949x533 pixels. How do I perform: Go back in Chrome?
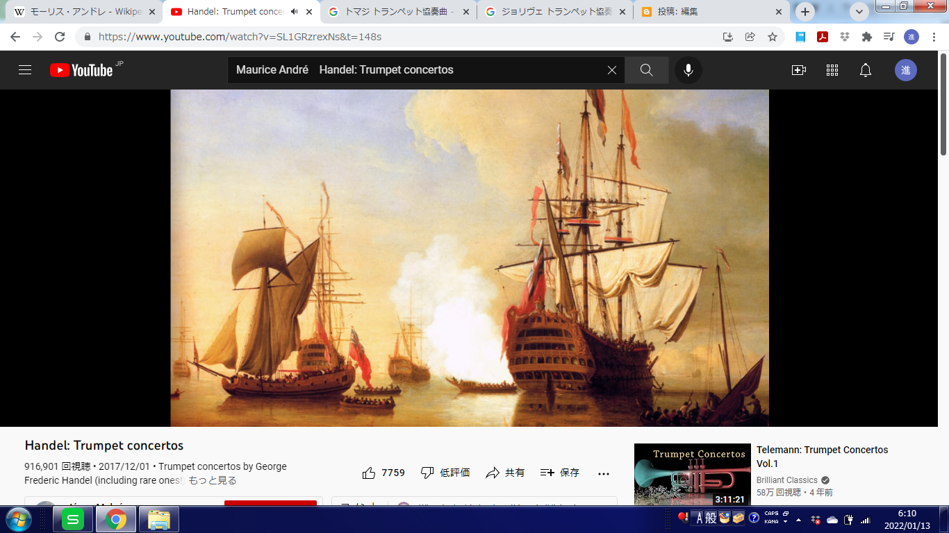click(15, 37)
